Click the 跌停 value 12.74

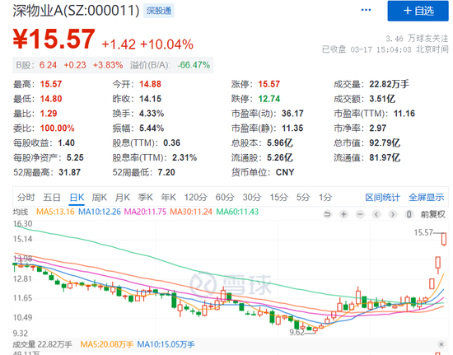coord(269,99)
